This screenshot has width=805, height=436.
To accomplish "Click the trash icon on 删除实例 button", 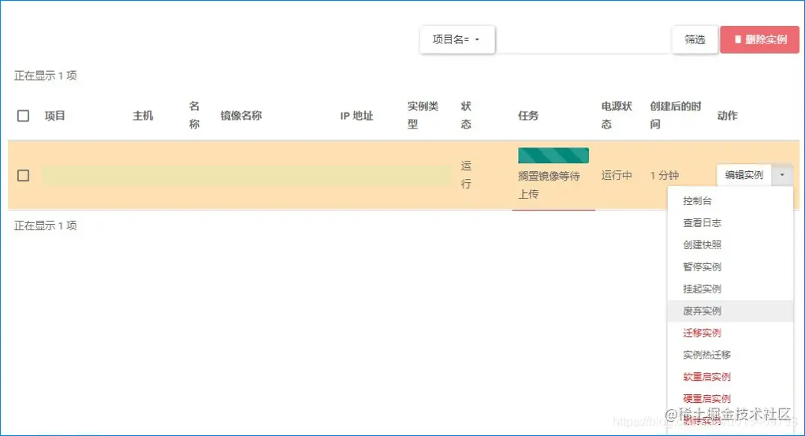I will [738, 39].
